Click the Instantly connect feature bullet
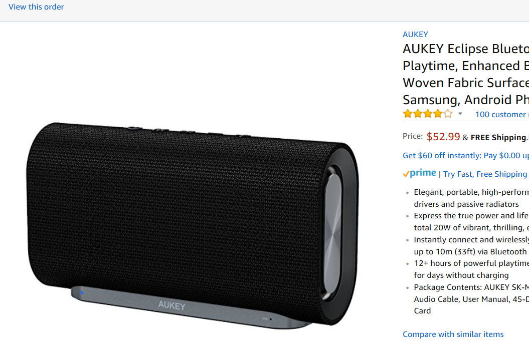Screen dimensions: 529x347 click(x=471, y=245)
